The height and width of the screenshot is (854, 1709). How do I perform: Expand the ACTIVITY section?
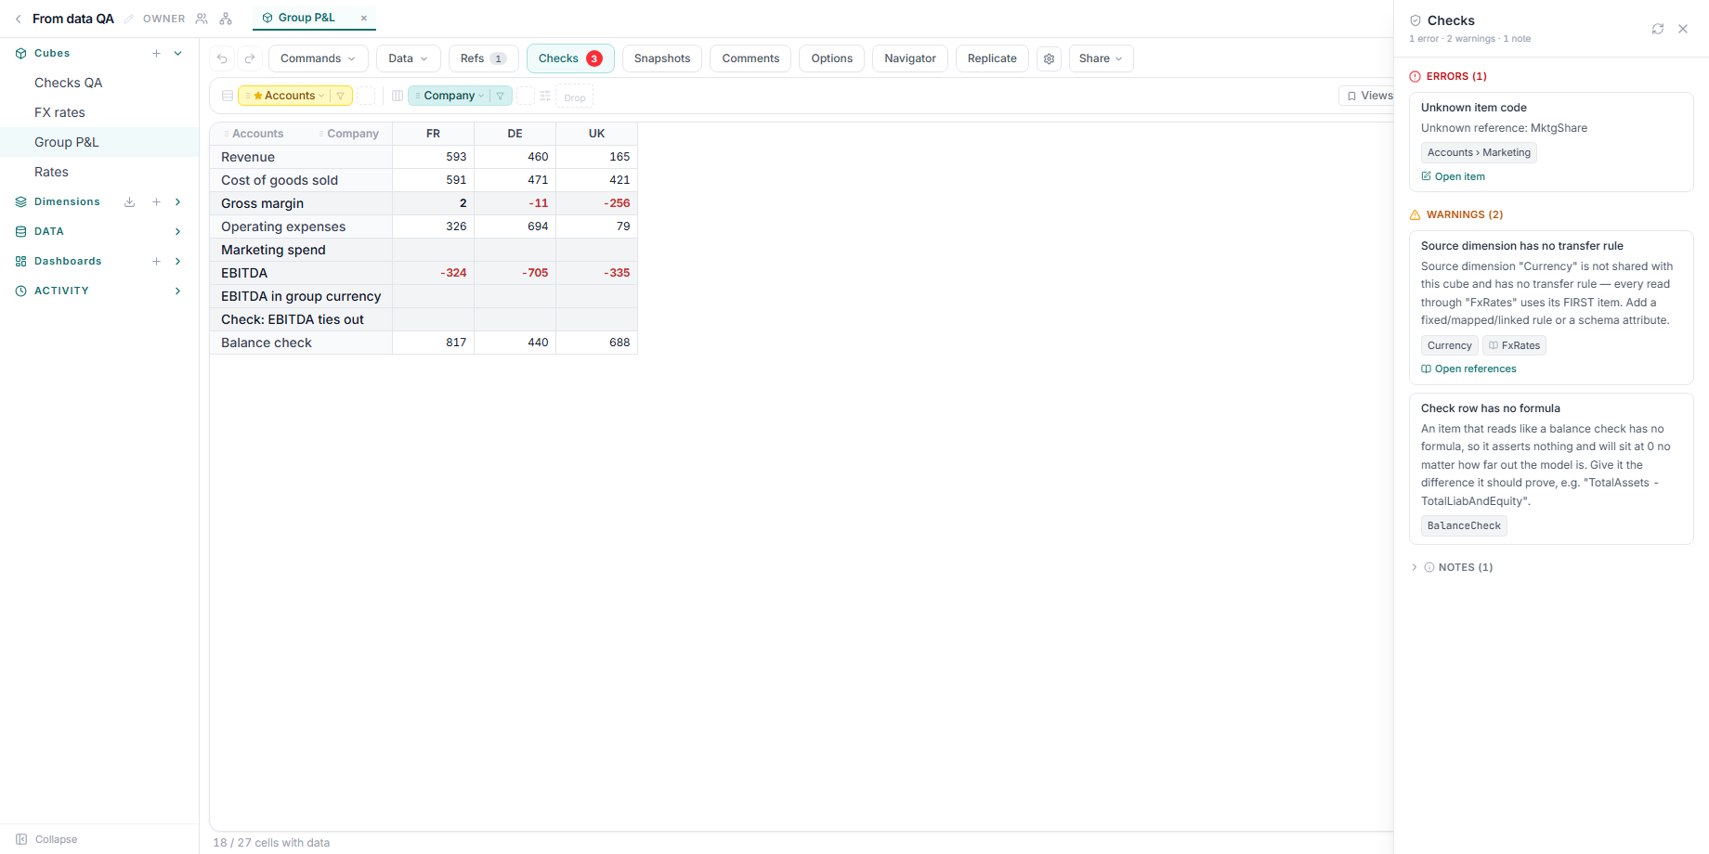[x=178, y=291]
